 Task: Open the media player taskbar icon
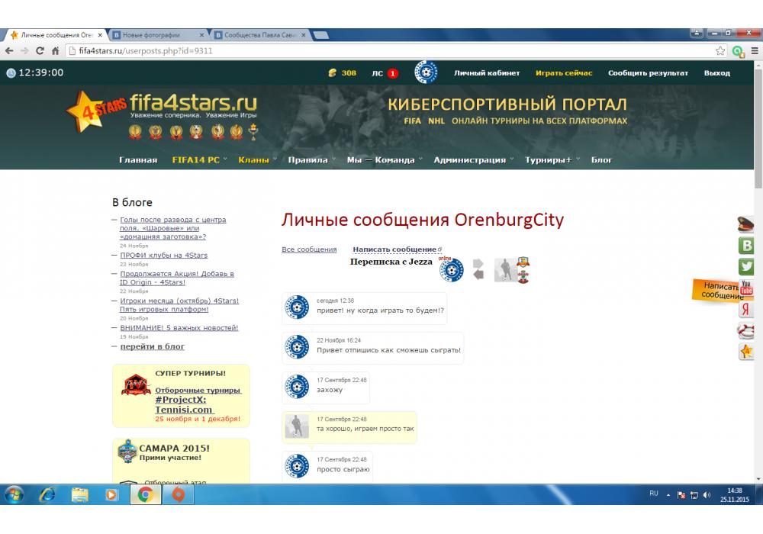pyautogui.click(x=111, y=495)
